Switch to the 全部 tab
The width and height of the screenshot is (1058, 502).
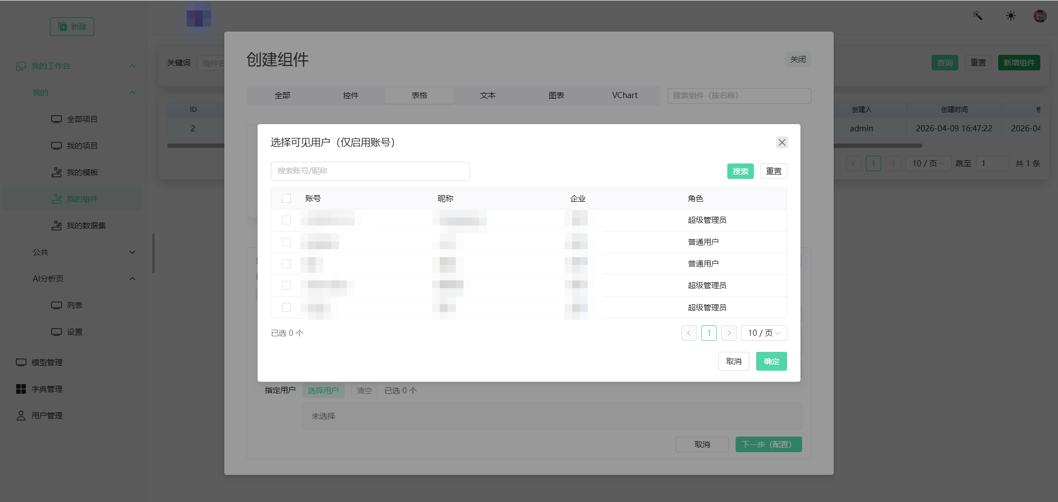pos(283,95)
